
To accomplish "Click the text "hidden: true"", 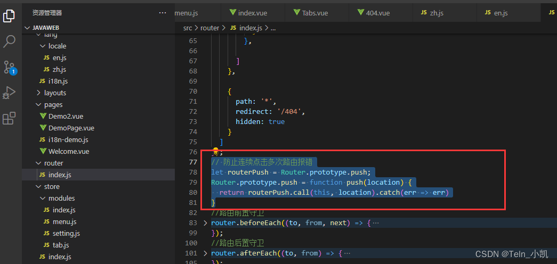I will click(260, 122).
